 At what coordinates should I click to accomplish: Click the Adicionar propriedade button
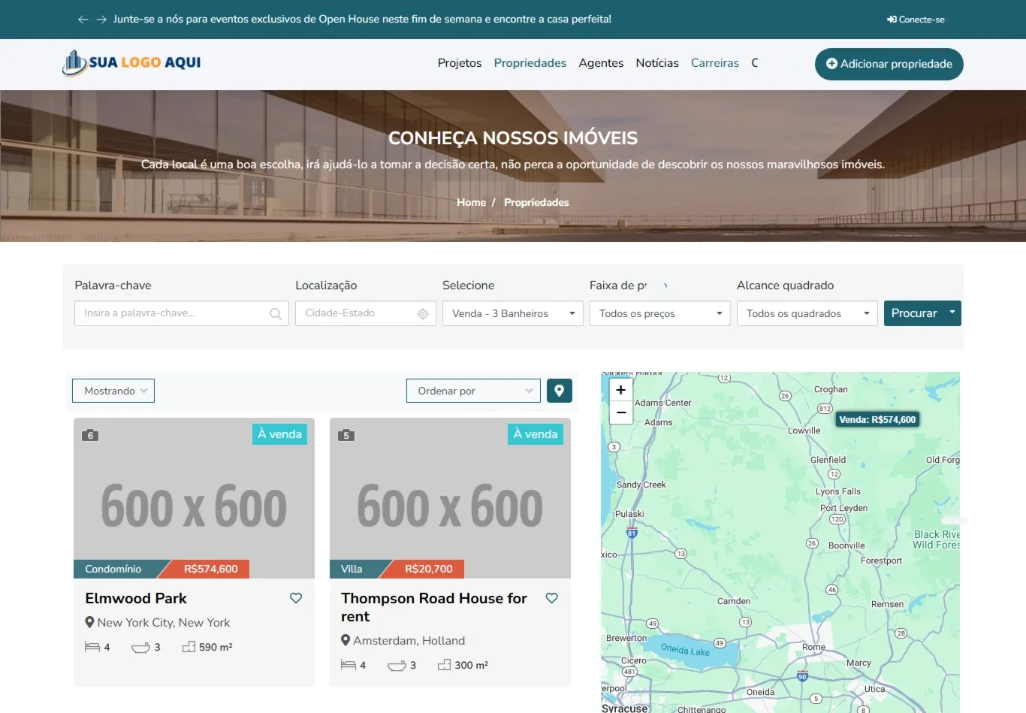(889, 64)
